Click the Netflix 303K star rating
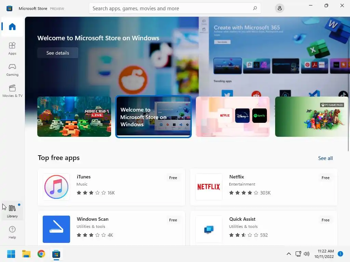 [x=250, y=193]
